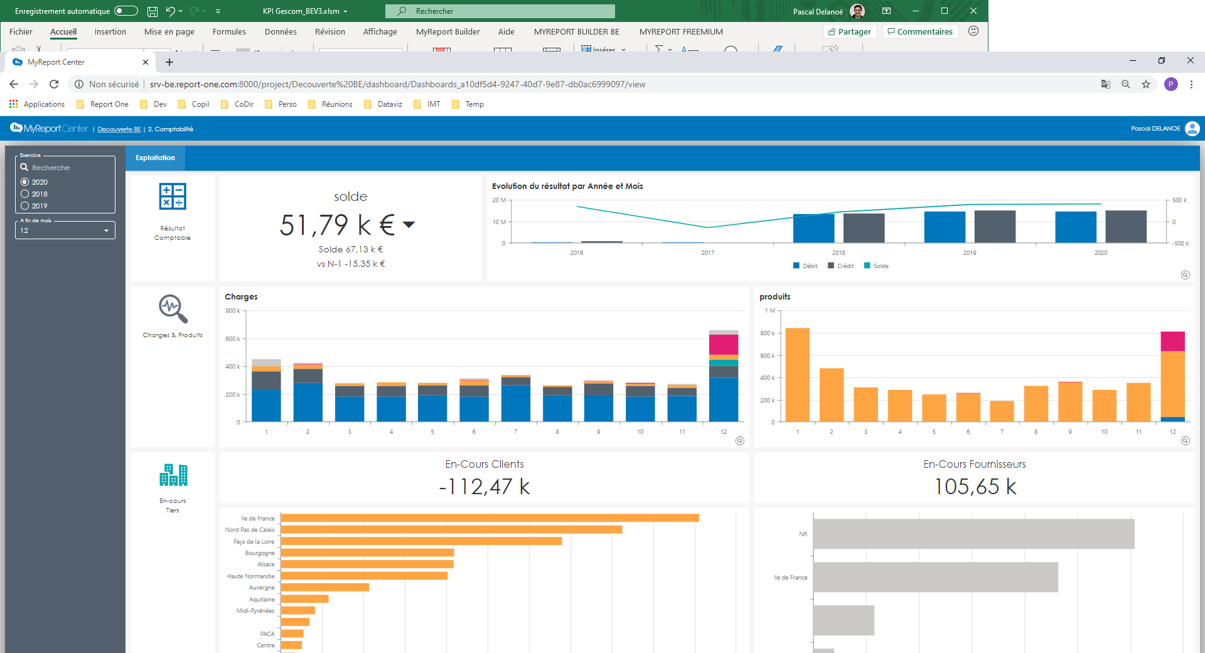The height and width of the screenshot is (653, 1205).
Task: Click the Excel Rechercher search box
Action: click(500, 11)
